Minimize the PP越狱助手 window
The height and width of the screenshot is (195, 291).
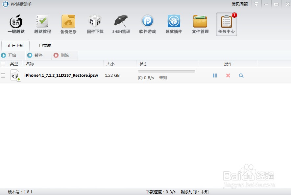[266, 4]
